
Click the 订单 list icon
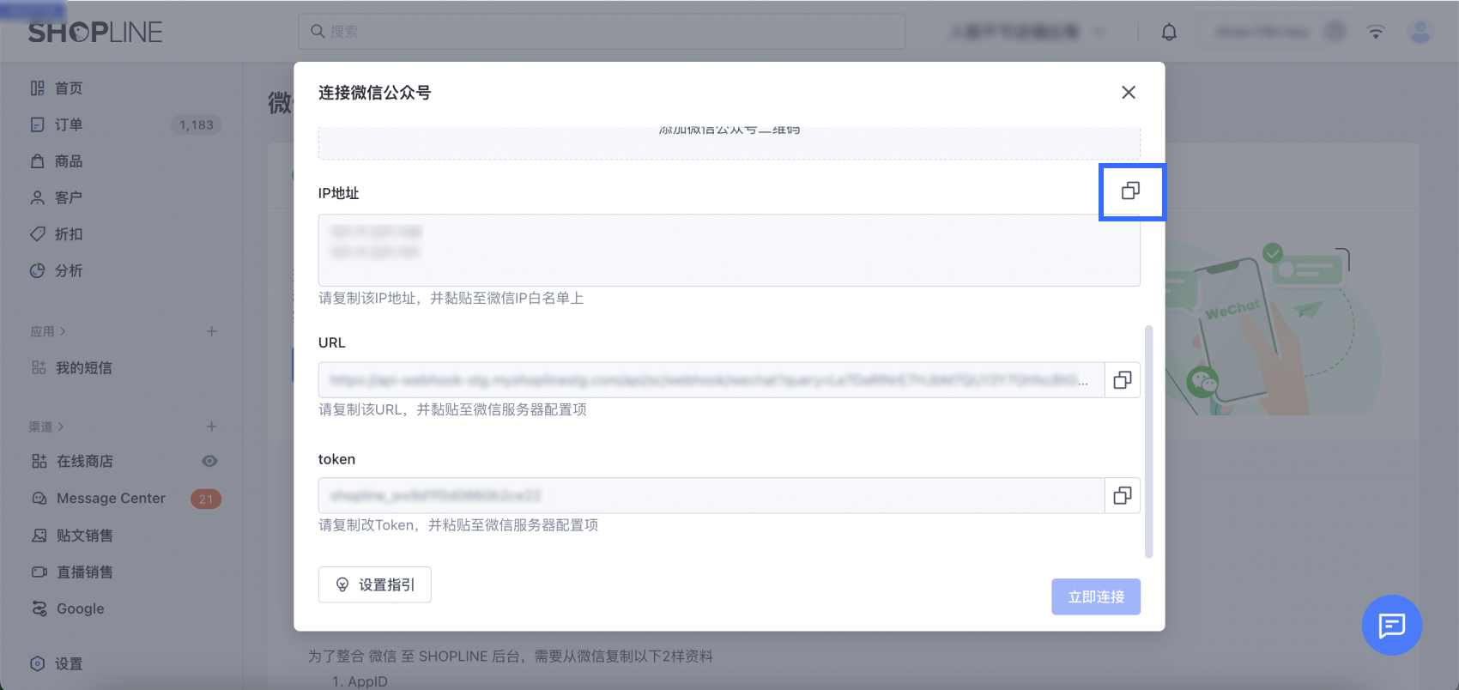(x=38, y=124)
